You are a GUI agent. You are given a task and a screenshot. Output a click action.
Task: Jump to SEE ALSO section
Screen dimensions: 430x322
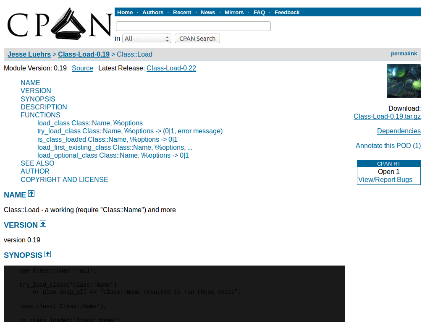37,163
